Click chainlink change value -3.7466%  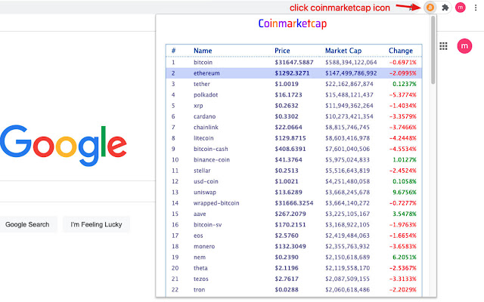coord(402,128)
